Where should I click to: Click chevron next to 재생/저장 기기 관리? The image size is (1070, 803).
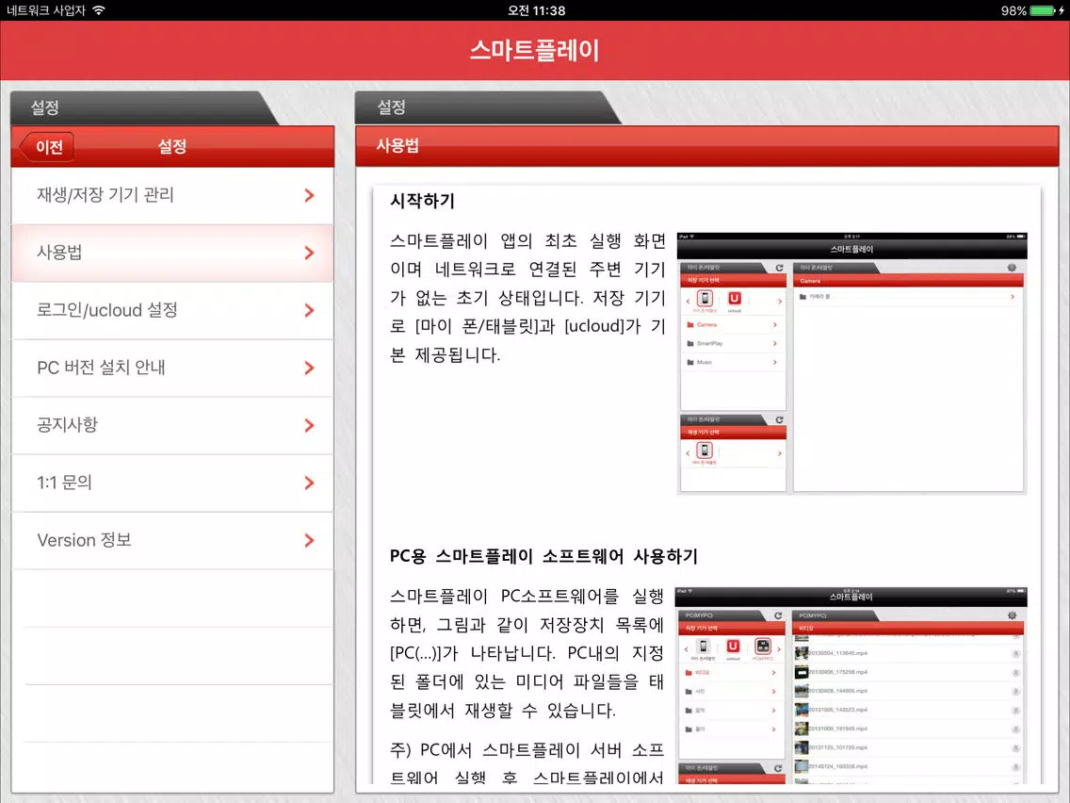click(x=309, y=195)
